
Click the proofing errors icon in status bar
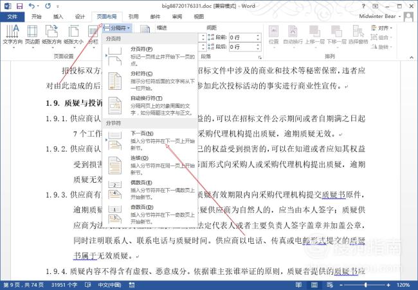[87, 285]
